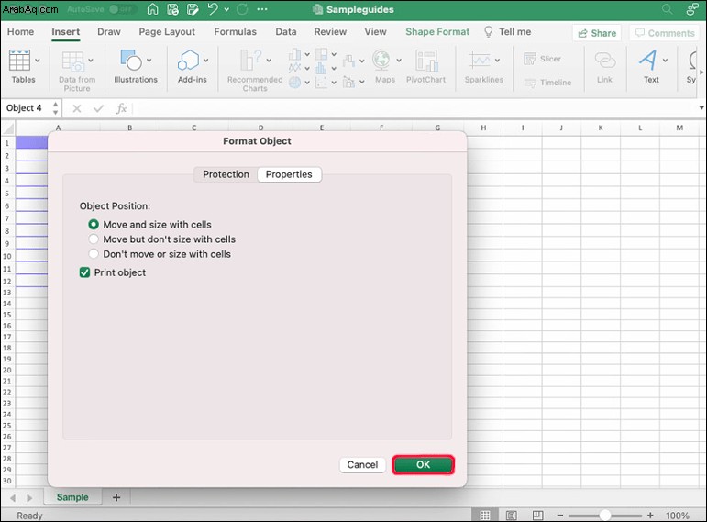Open the Data ribbon tab
This screenshot has height=522, width=707.
click(286, 31)
